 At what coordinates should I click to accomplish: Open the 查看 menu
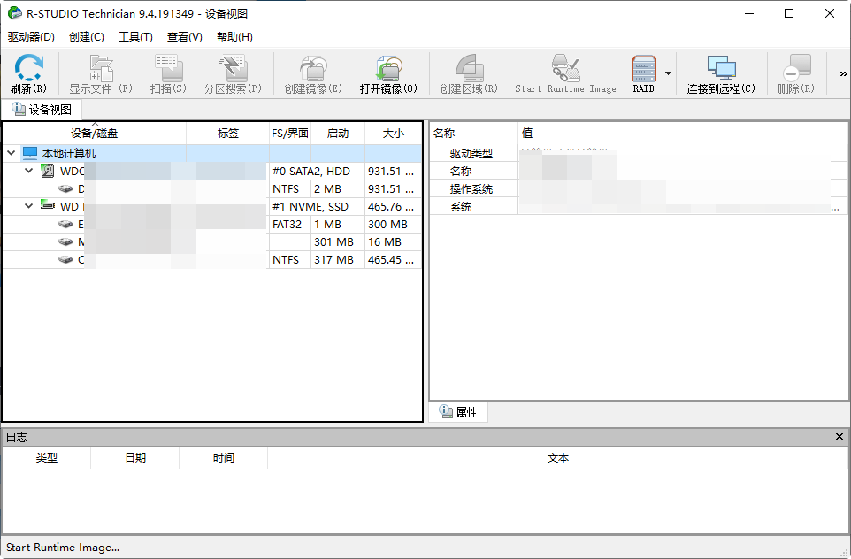184,36
